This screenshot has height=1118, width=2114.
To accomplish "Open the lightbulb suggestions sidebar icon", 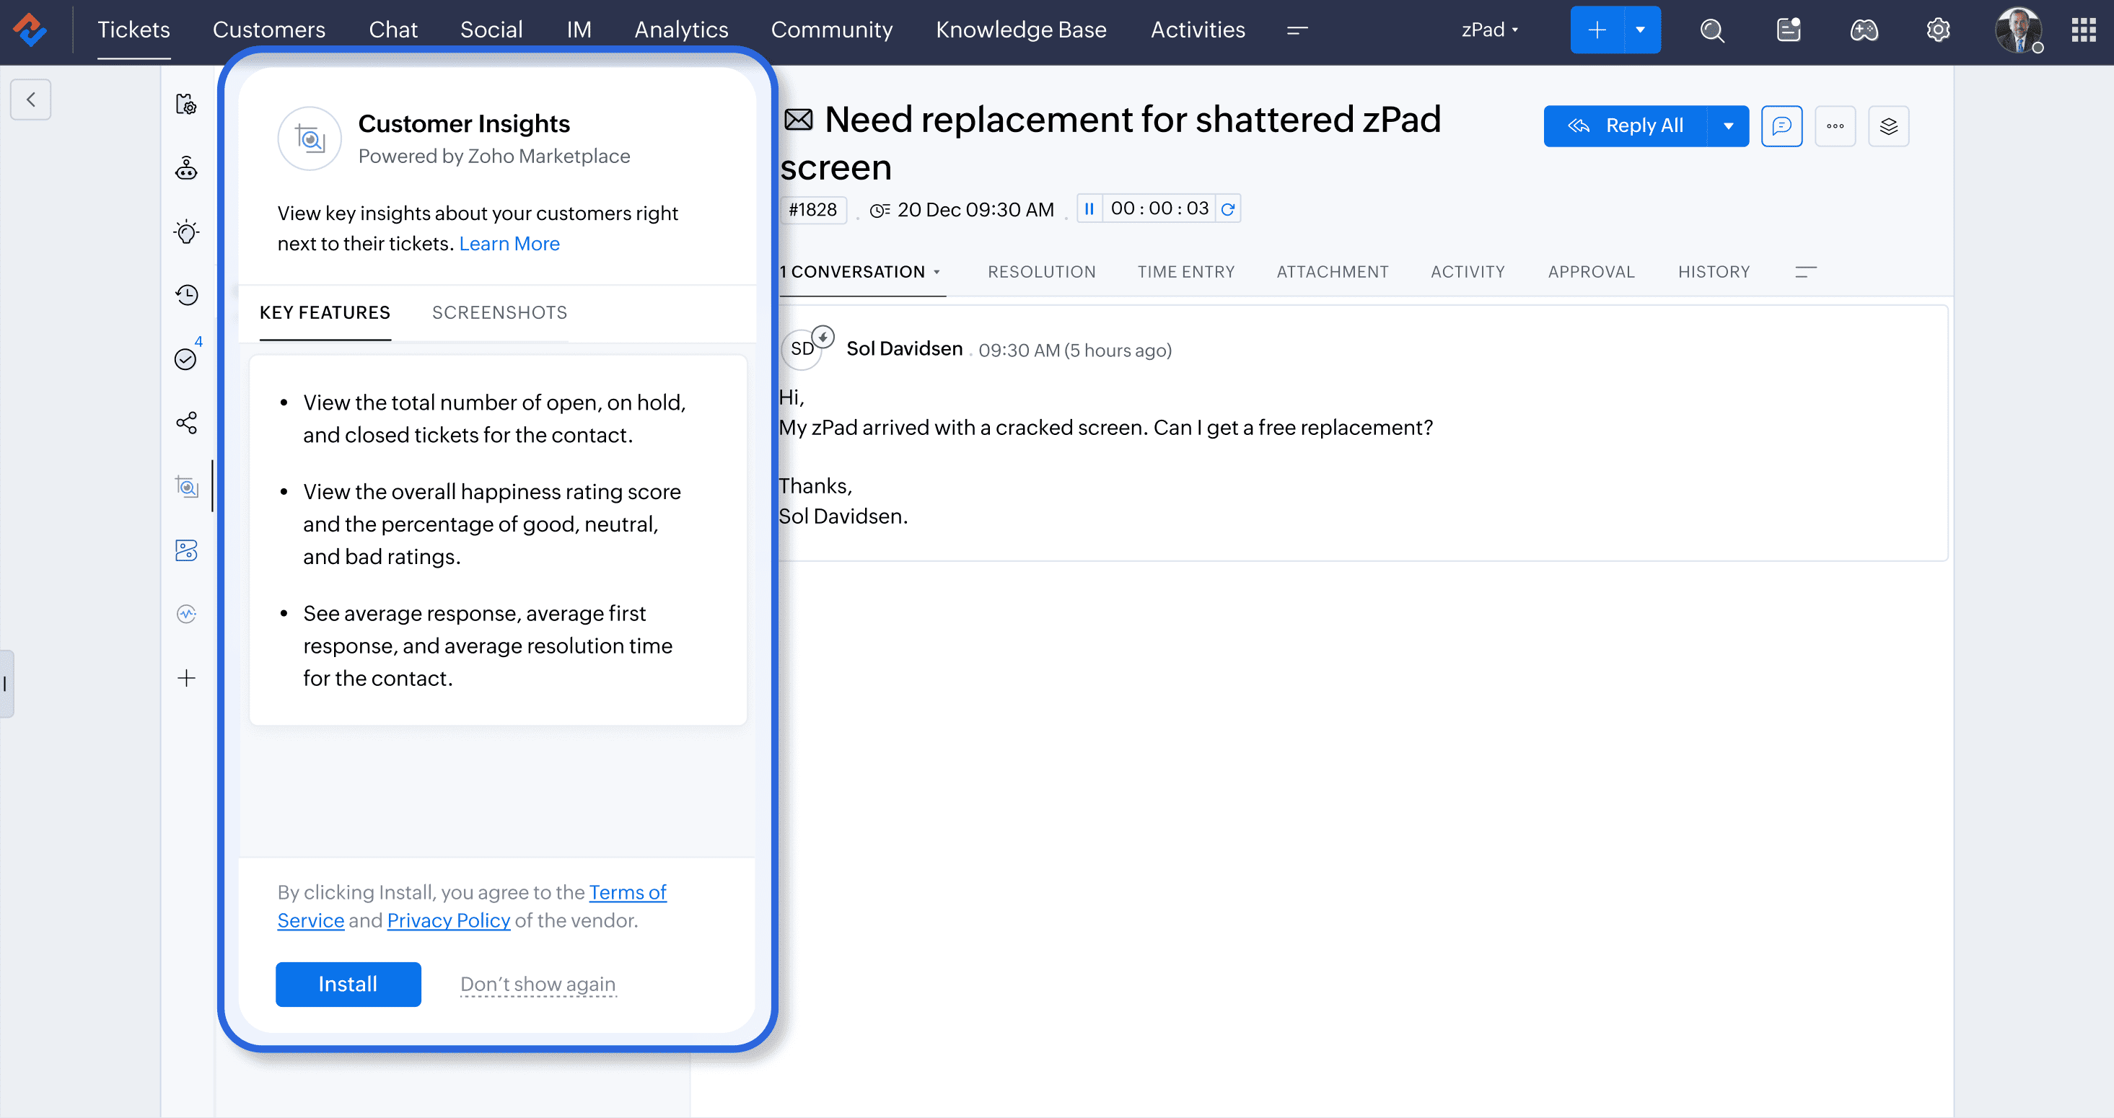I will (x=186, y=232).
